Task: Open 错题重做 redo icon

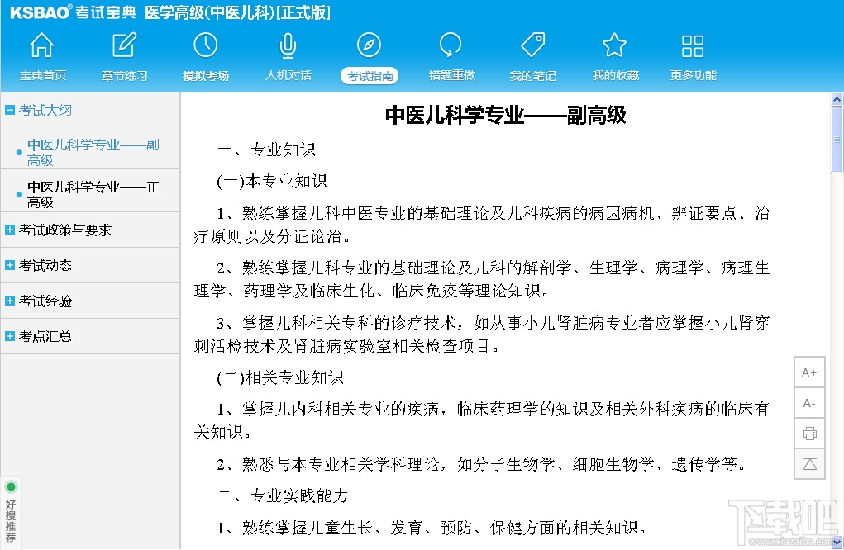Action: coord(451,45)
